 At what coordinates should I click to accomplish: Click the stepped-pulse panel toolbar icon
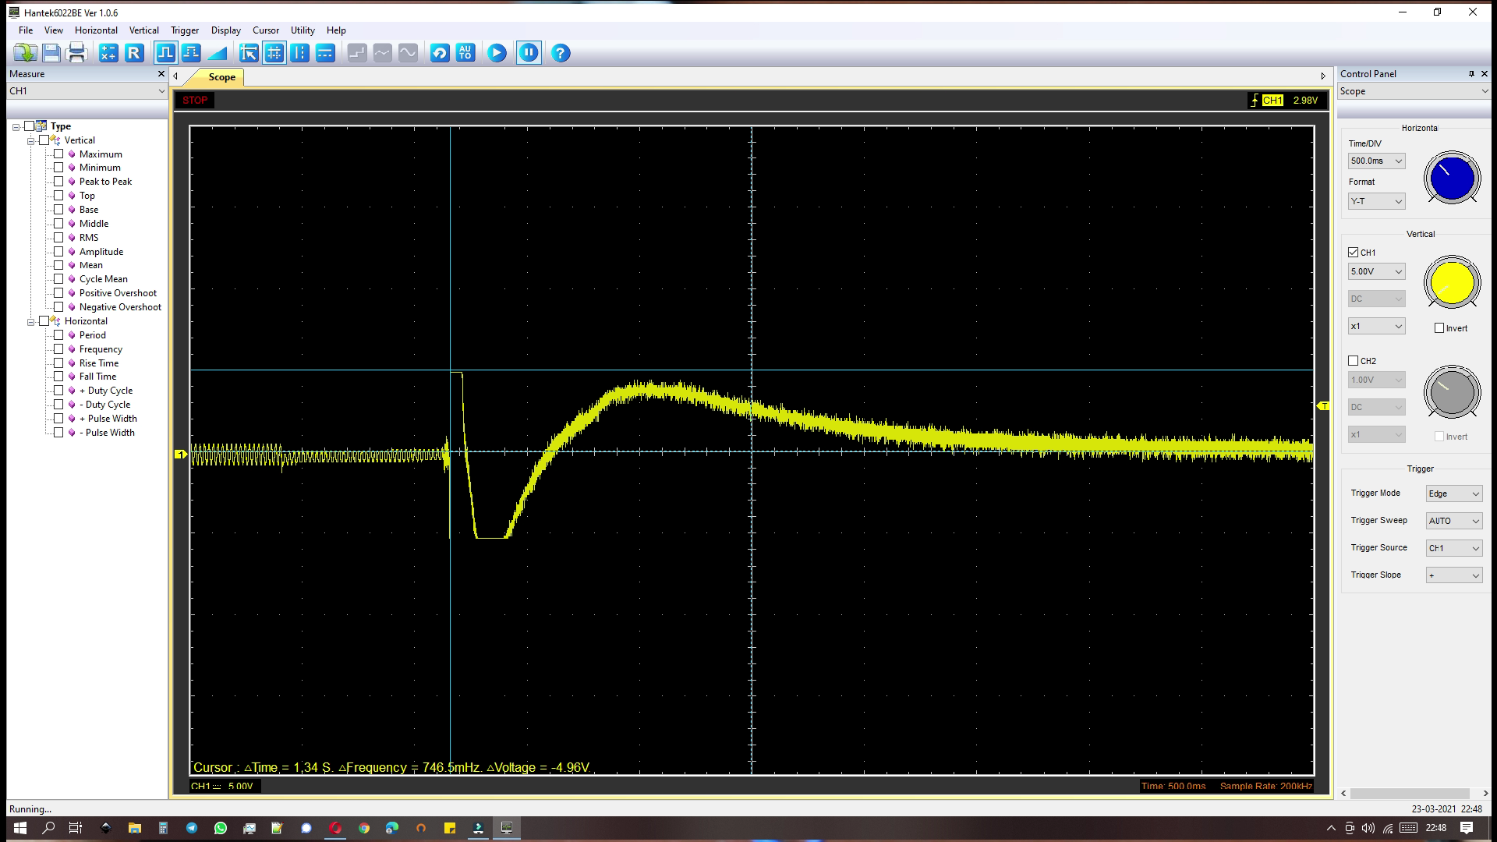191,53
